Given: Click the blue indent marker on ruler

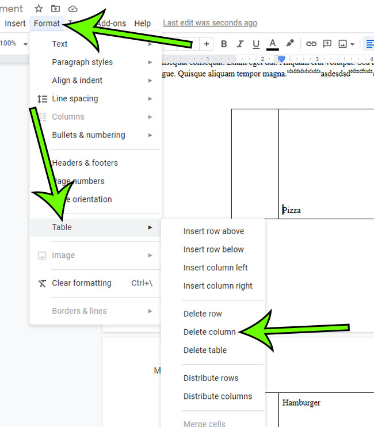Looking at the screenshot, I should tap(281, 59).
